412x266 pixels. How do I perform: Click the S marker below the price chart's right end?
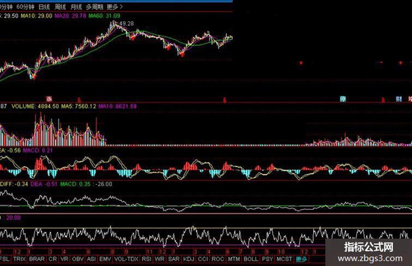(x=225, y=100)
